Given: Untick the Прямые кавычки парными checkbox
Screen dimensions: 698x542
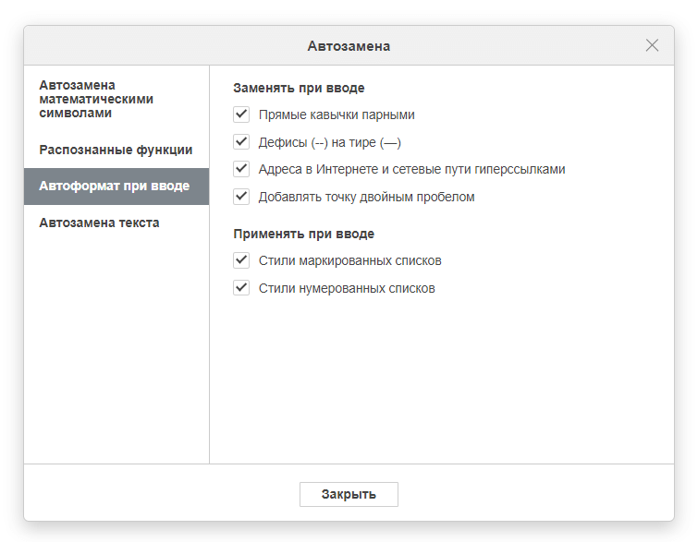Looking at the screenshot, I should click(x=242, y=114).
